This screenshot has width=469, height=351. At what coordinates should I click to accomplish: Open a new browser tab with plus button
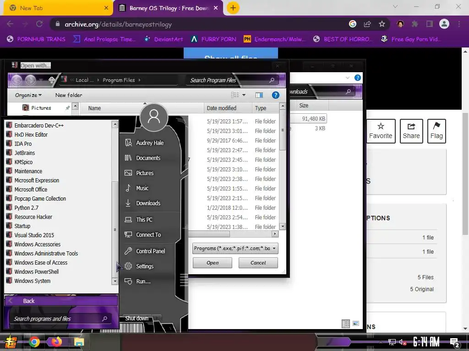(233, 8)
